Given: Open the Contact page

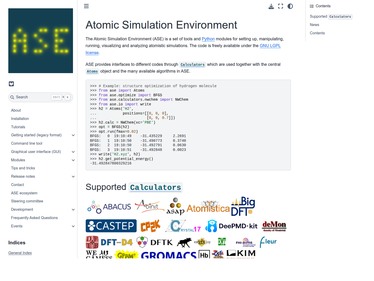Looking at the screenshot, I should point(17,185).
